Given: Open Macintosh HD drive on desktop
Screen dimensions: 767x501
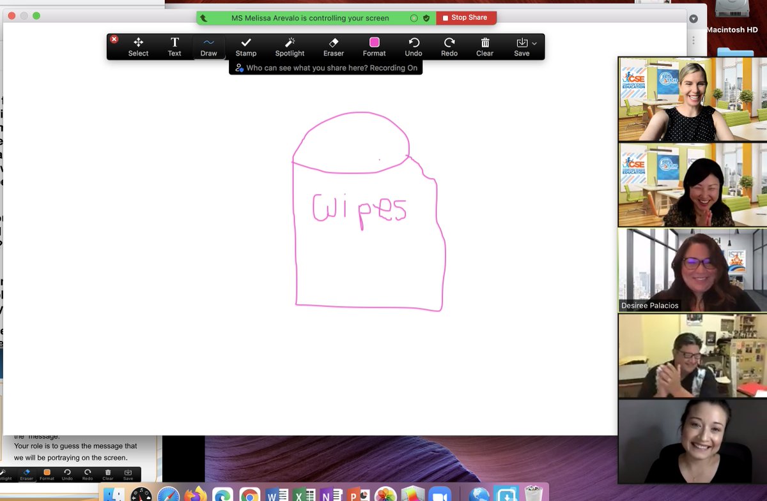Looking at the screenshot, I should tap(732, 17).
